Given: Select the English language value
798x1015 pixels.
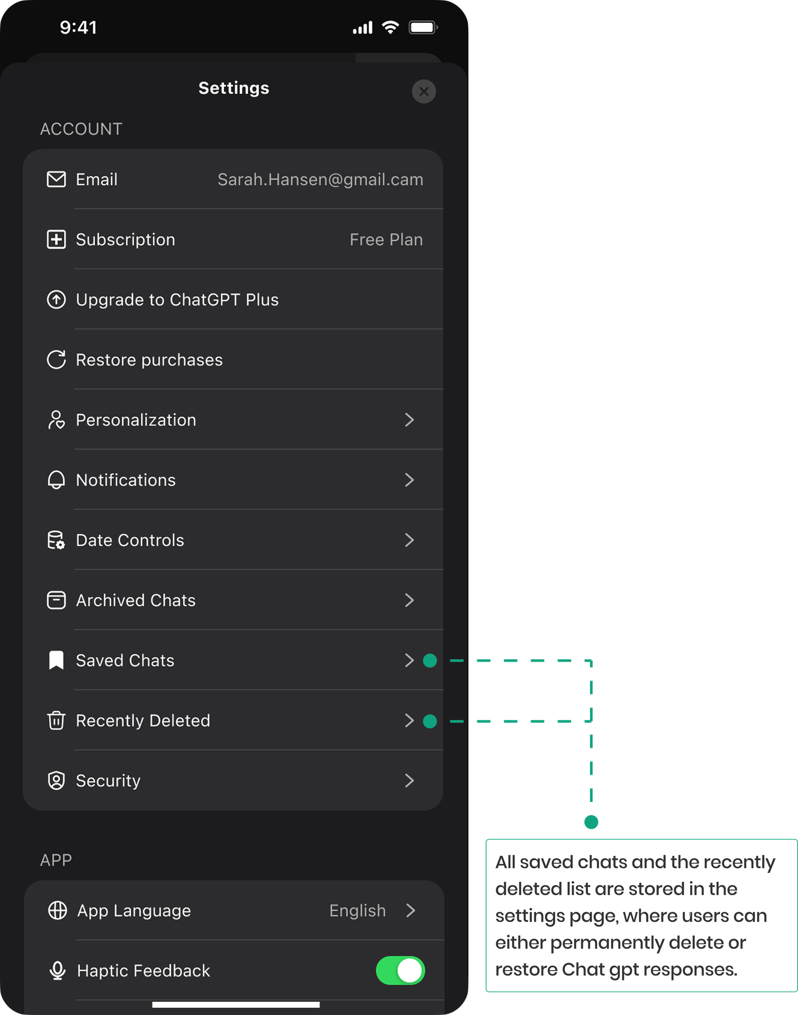Looking at the screenshot, I should pyautogui.click(x=358, y=911).
